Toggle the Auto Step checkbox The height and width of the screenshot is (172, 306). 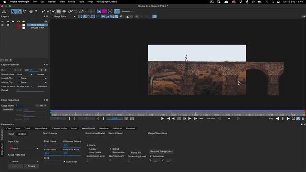pyautogui.click(x=64, y=162)
